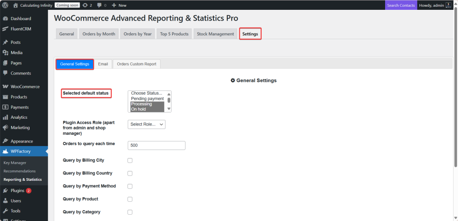This screenshot has width=458, height=221.
Task: Click the Tools wrench icon
Action: coord(5,211)
